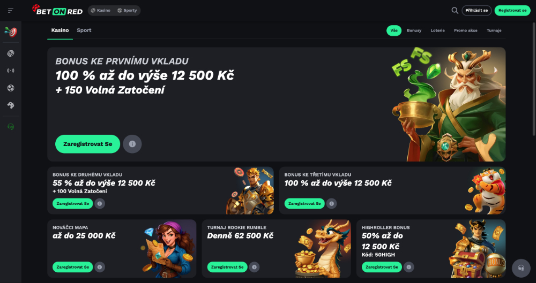This screenshot has height=283, width=536.
Task: Choose the Loterie filter
Action: click(437, 30)
